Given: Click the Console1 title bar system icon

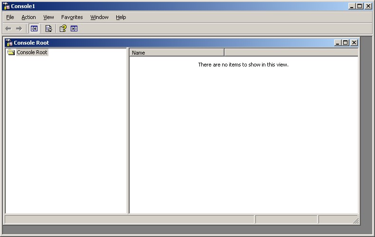Looking at the screenshot, I should 7,6.
